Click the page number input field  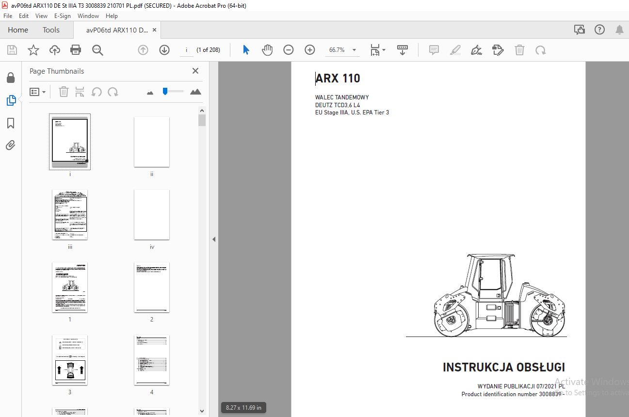(186, 50)
